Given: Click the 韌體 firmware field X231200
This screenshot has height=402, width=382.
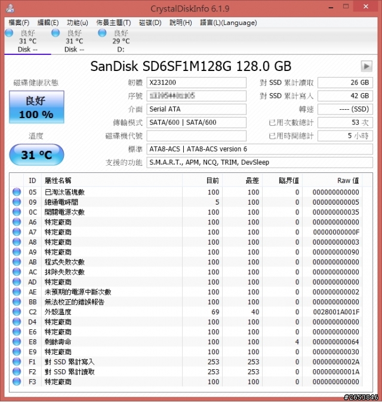Looking at the screenshot, I should (x=196, y=82).
